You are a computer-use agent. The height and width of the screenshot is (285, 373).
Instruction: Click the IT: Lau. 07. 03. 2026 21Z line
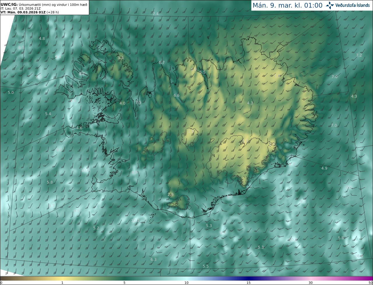20,8
